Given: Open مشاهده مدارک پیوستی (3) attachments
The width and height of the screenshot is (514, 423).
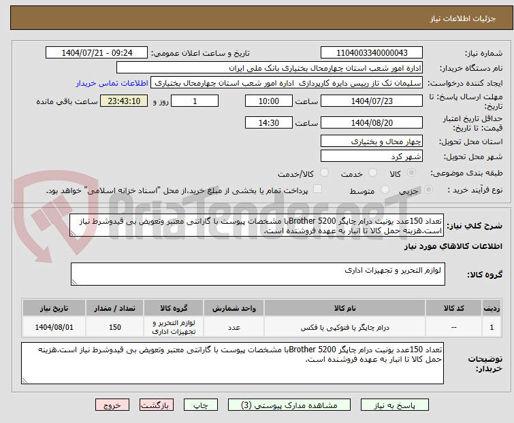Looking at the screenshot, I should pos(289,405).
